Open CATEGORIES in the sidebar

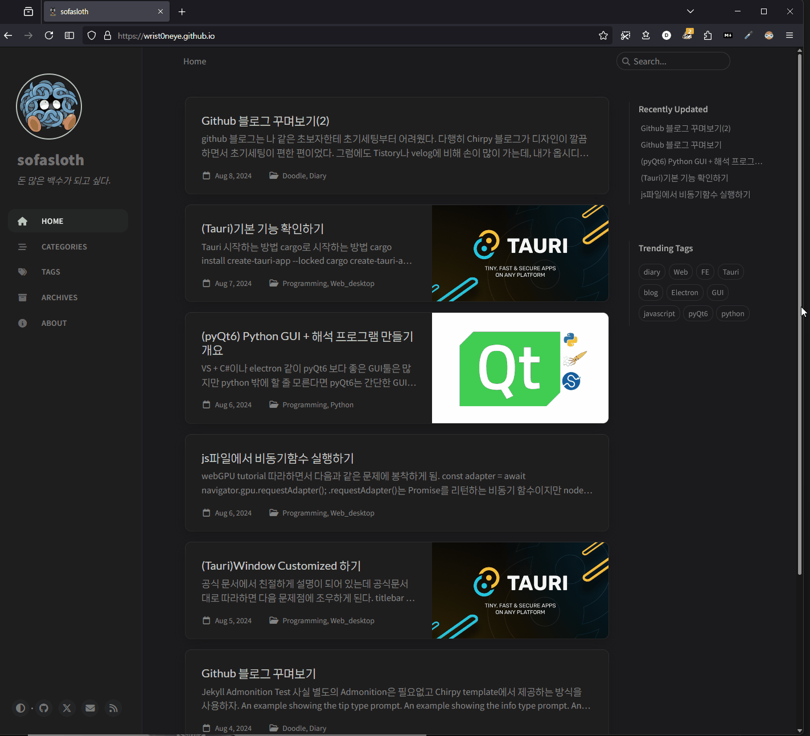click(x=68, y=247)
